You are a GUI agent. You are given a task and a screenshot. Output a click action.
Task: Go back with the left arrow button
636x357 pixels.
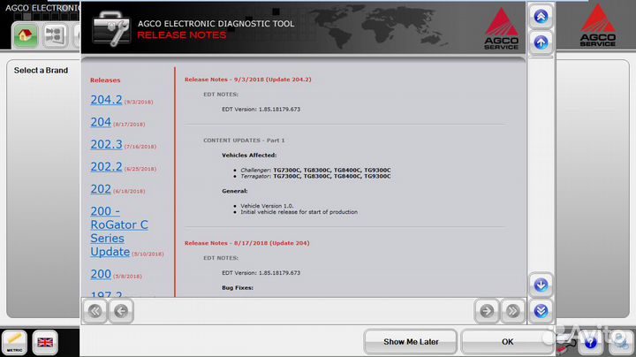click(x=121, y=311)
